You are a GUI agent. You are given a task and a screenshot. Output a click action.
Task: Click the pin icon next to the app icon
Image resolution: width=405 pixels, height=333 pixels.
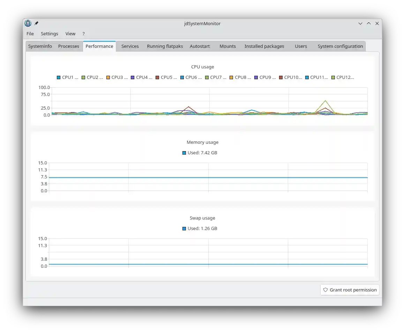36,23
